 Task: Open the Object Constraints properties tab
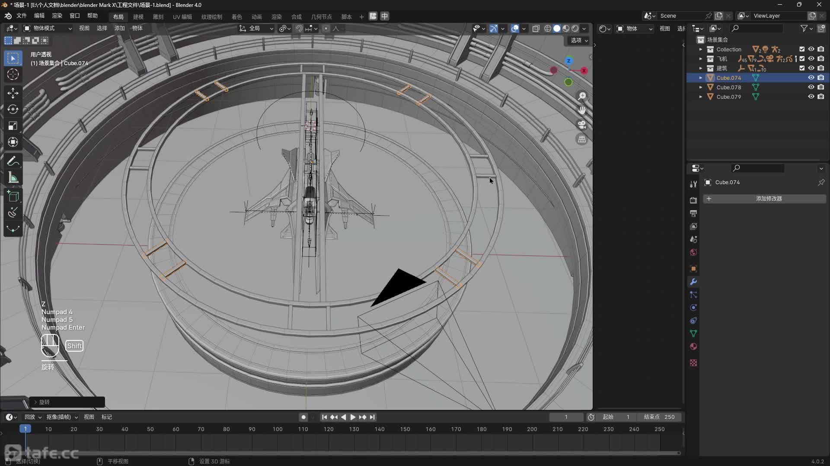(693, 320)
